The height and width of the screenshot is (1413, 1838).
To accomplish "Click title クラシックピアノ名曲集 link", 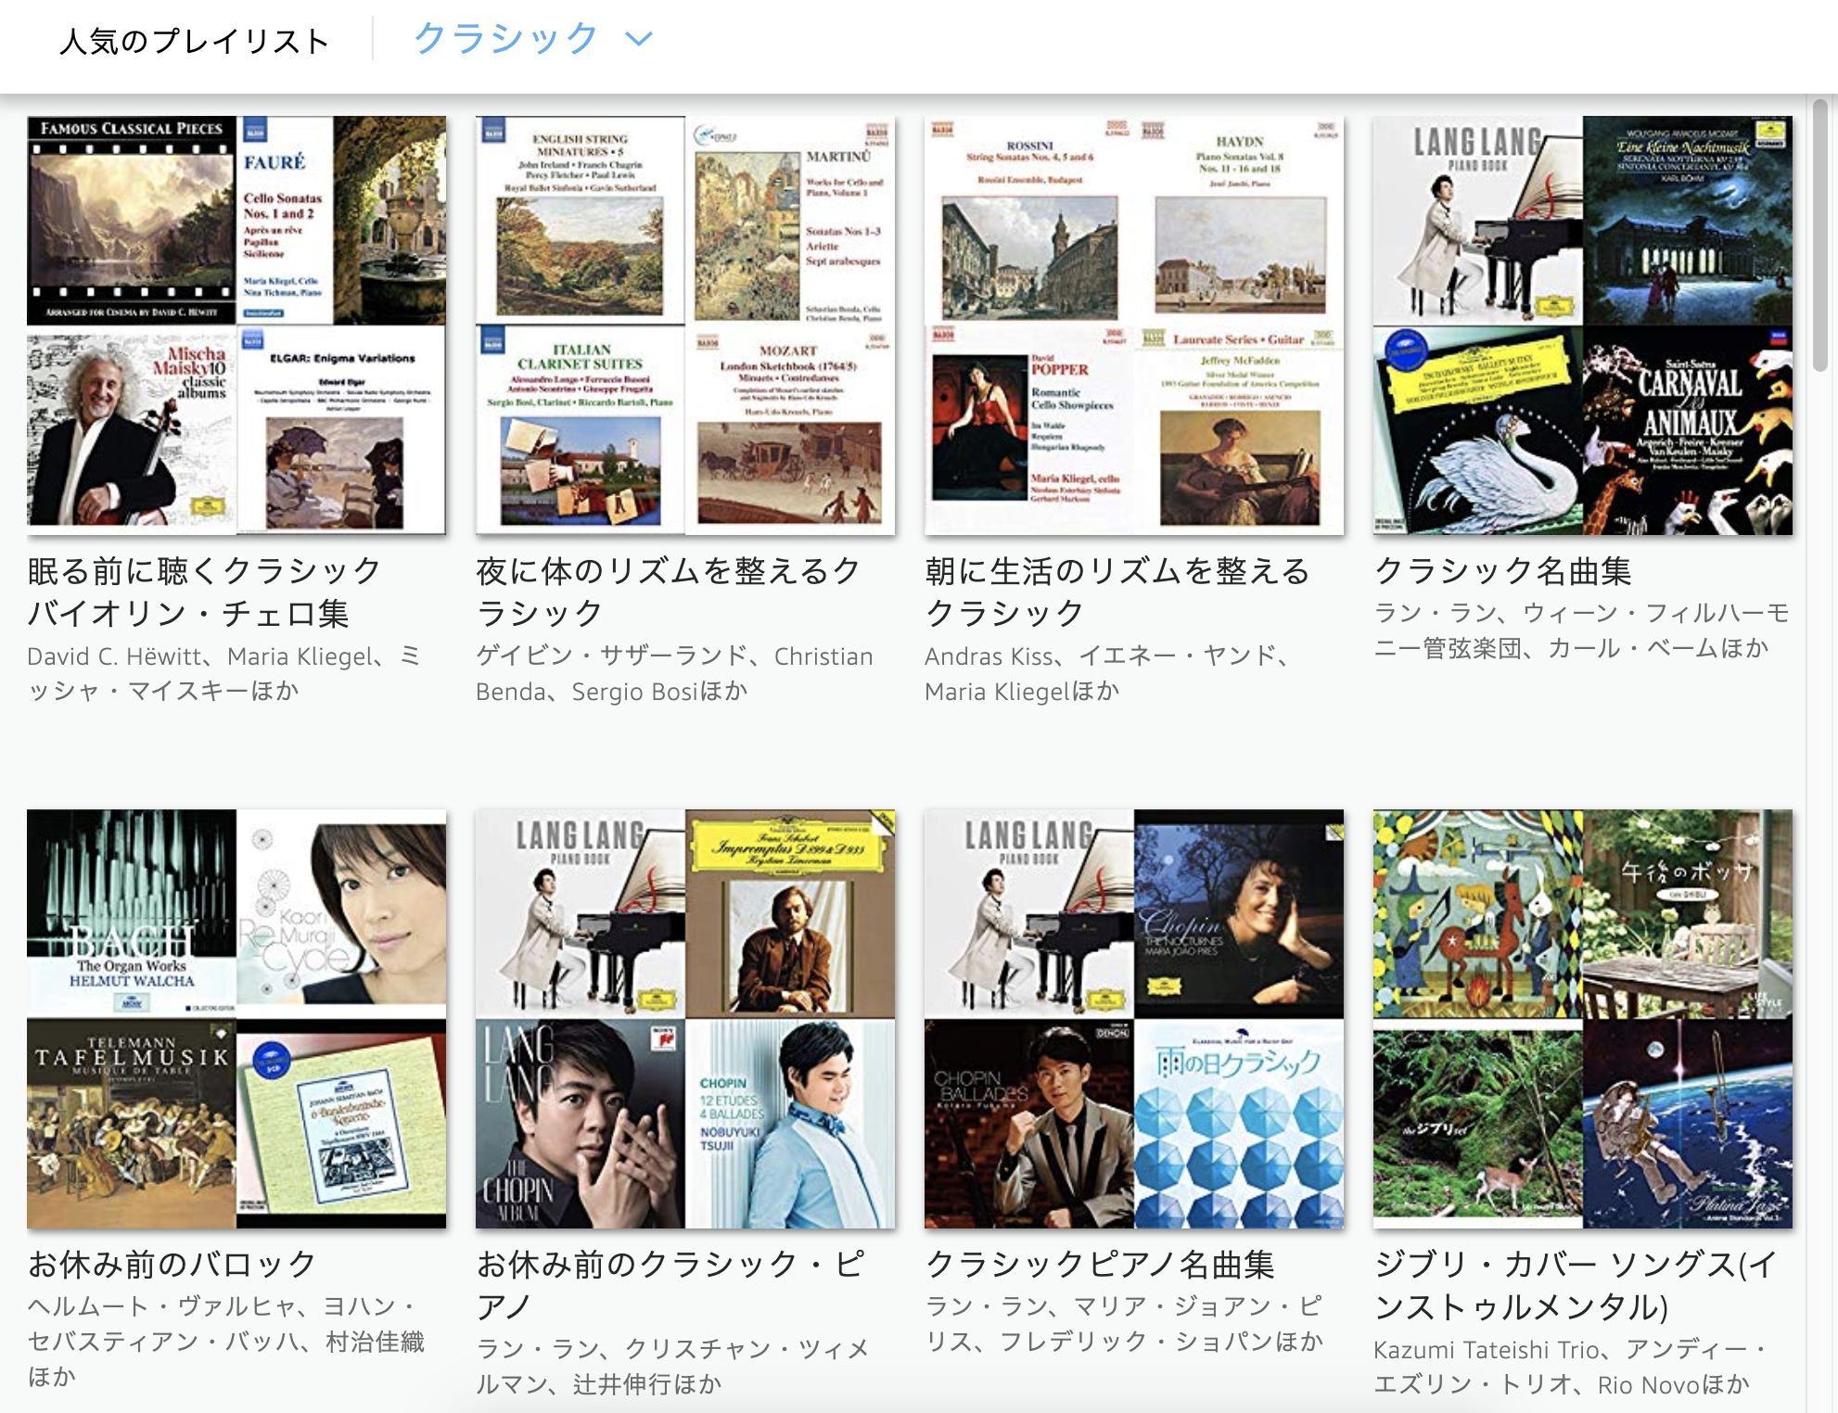I will pos(1100,1264).
